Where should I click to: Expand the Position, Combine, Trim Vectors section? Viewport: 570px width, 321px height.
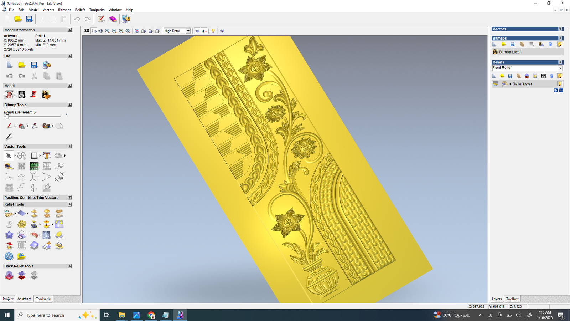pos(70,198)
